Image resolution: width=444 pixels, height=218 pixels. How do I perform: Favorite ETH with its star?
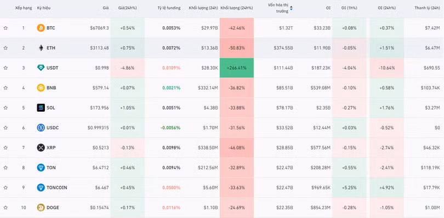coord(5,48)
